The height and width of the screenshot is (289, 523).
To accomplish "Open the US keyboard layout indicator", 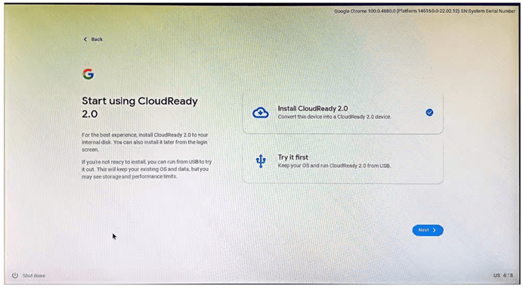I will [x=497, y=275].
